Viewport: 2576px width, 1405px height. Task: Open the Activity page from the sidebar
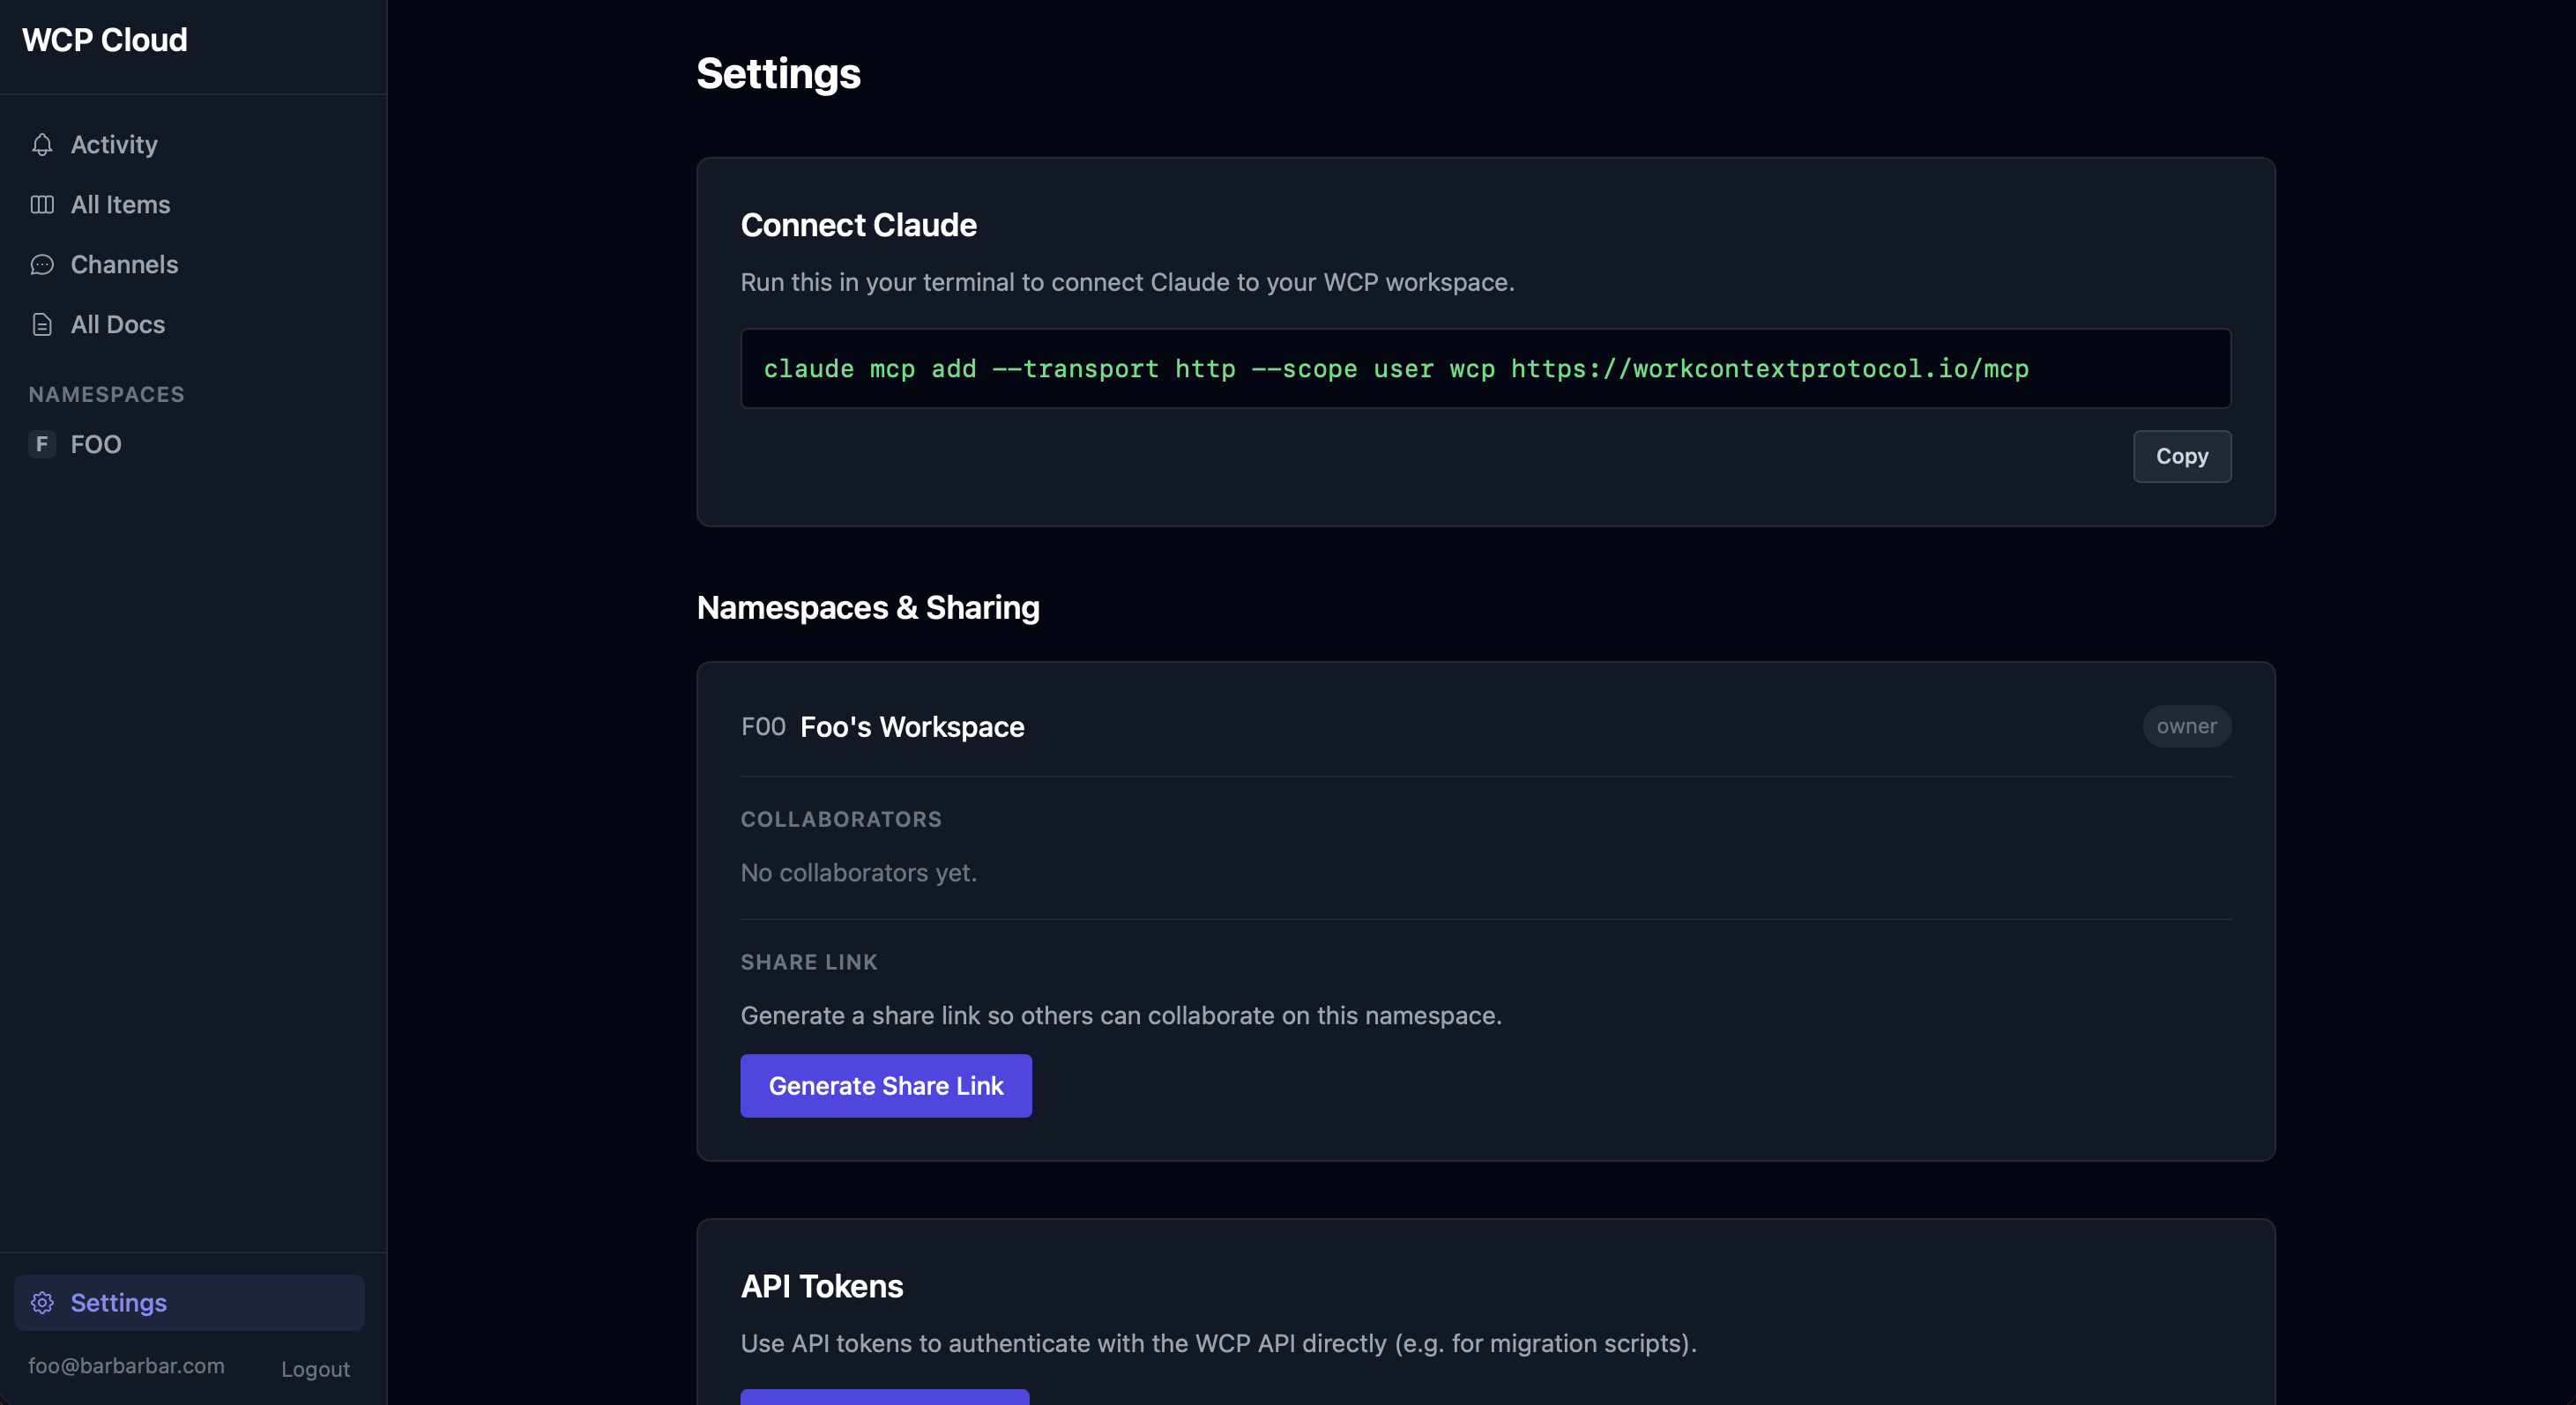coord(113,144)
